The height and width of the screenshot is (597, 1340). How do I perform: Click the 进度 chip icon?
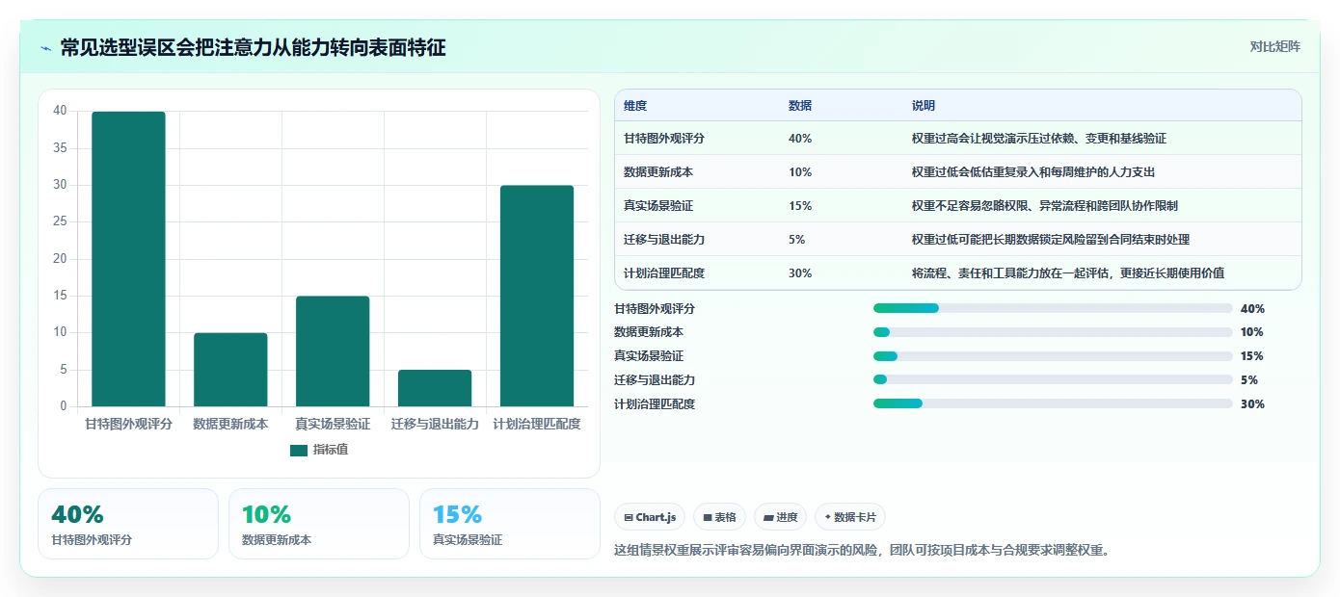(x=768, y=517)
